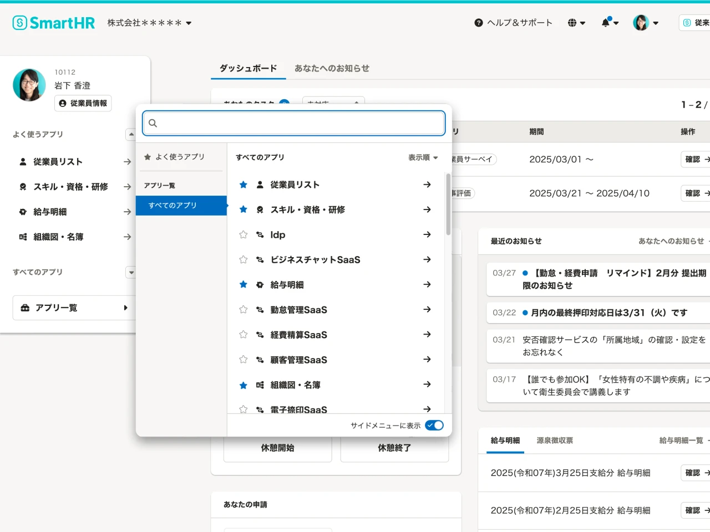Star Idp as a favorite app
The height and width of the screenshot is (532, 710).
243,234
